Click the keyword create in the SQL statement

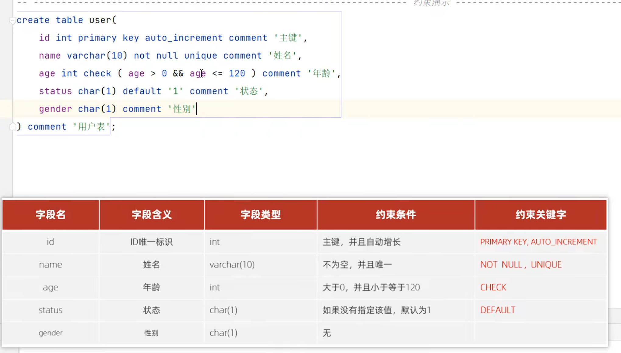[x=33, y=20]
